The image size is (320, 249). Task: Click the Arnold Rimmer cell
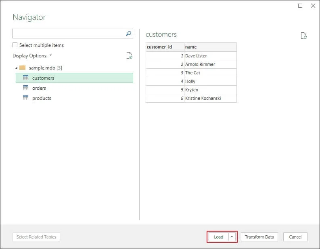point(210,64)
